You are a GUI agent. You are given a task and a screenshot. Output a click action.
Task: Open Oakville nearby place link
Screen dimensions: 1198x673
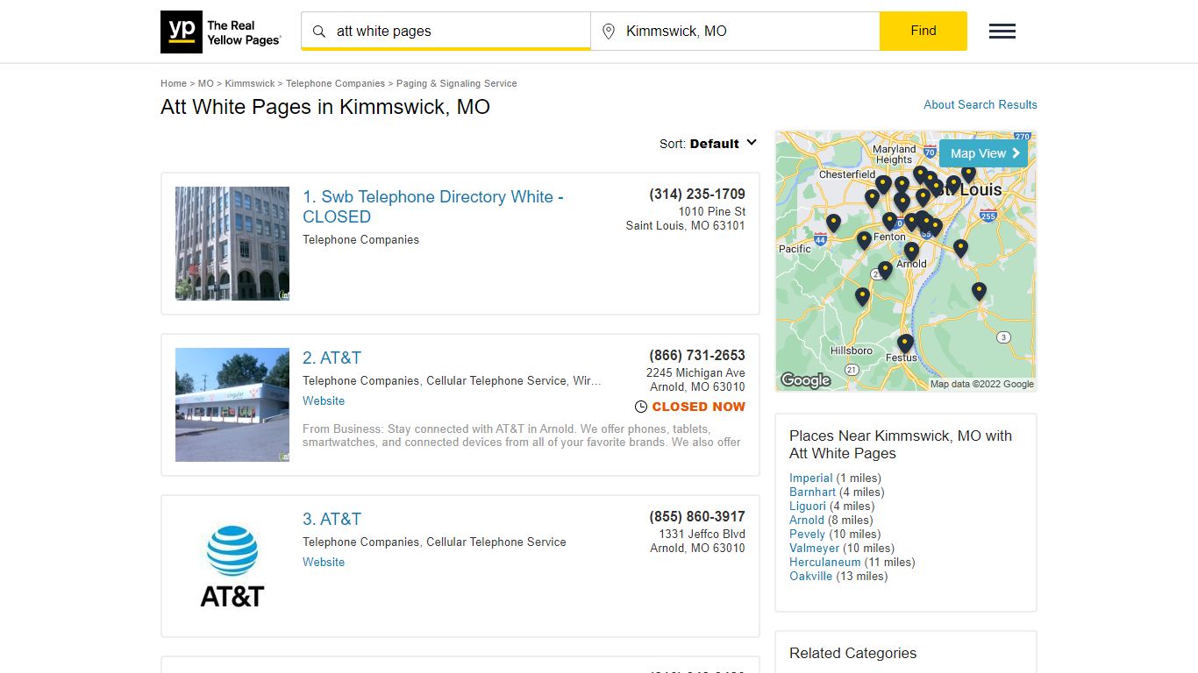click(811, 576)
